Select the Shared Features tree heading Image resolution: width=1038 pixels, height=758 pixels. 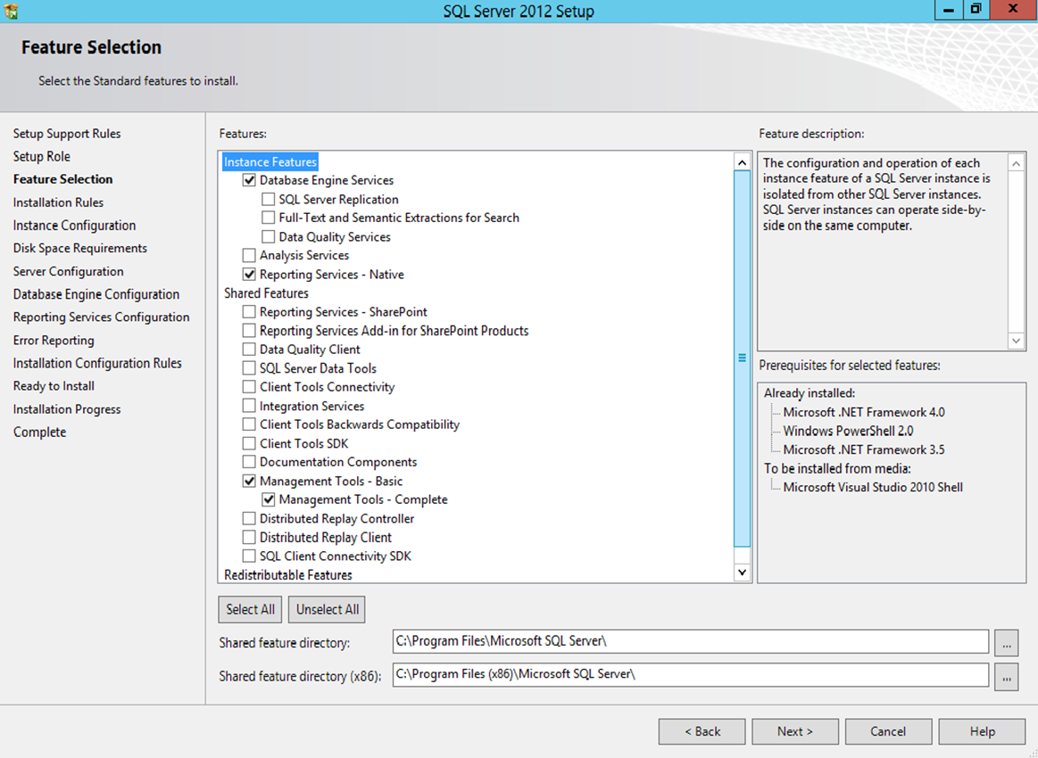pyautogui.click(x=266, y=293)
